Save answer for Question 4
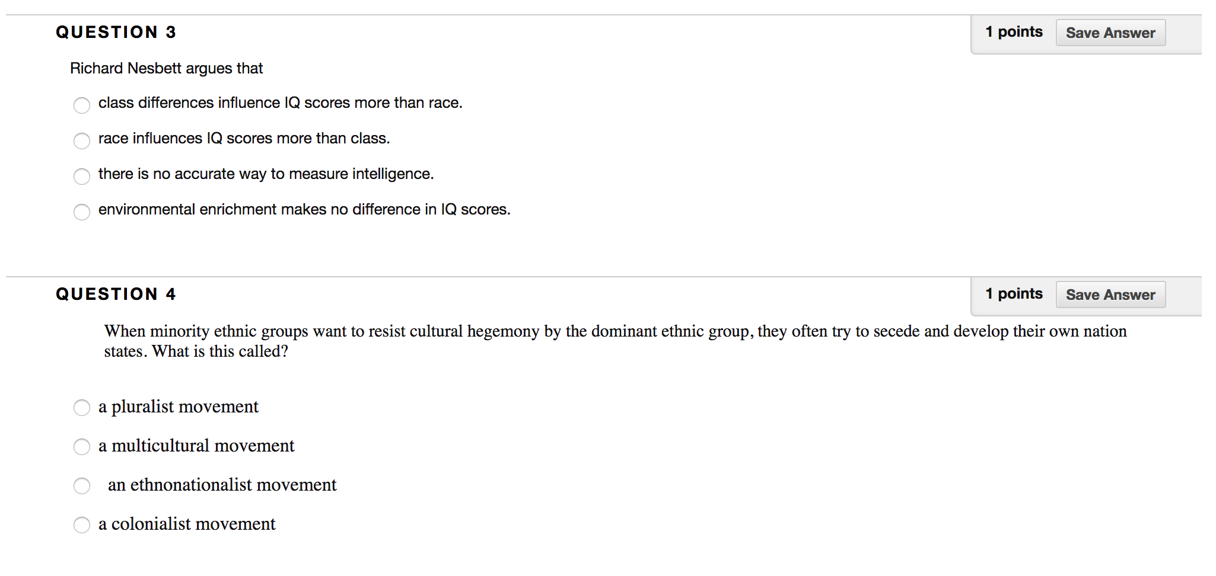 (x=1110, y=295)
